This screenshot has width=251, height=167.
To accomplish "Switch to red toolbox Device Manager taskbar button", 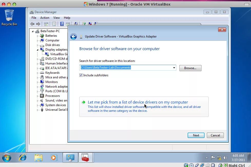I will click(x=85, y=158).
